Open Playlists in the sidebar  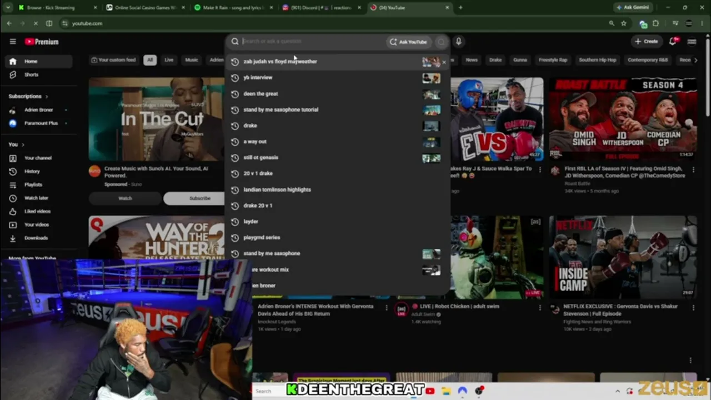coord(39,184)
